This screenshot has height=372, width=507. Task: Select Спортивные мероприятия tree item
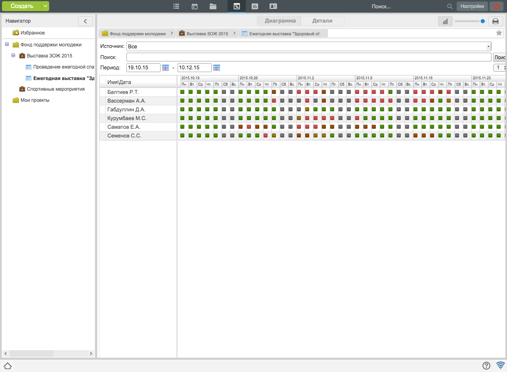(56, 89)
